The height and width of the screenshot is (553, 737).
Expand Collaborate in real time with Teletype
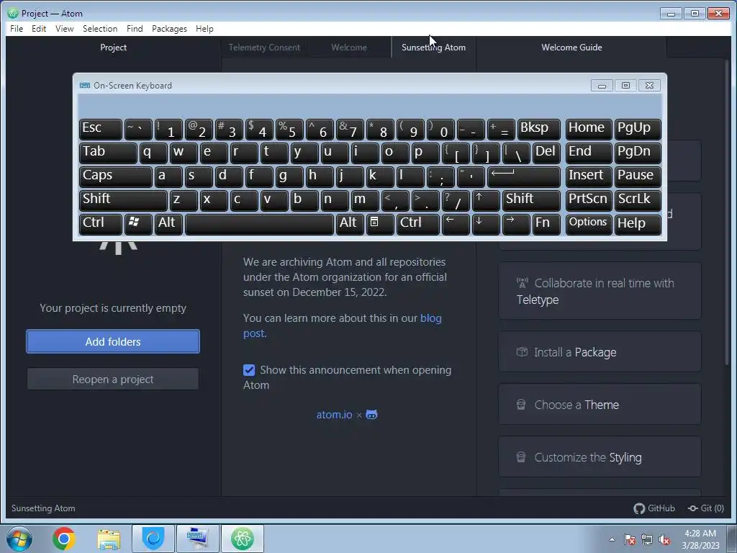pyautogui.click(x=600, y=291)
